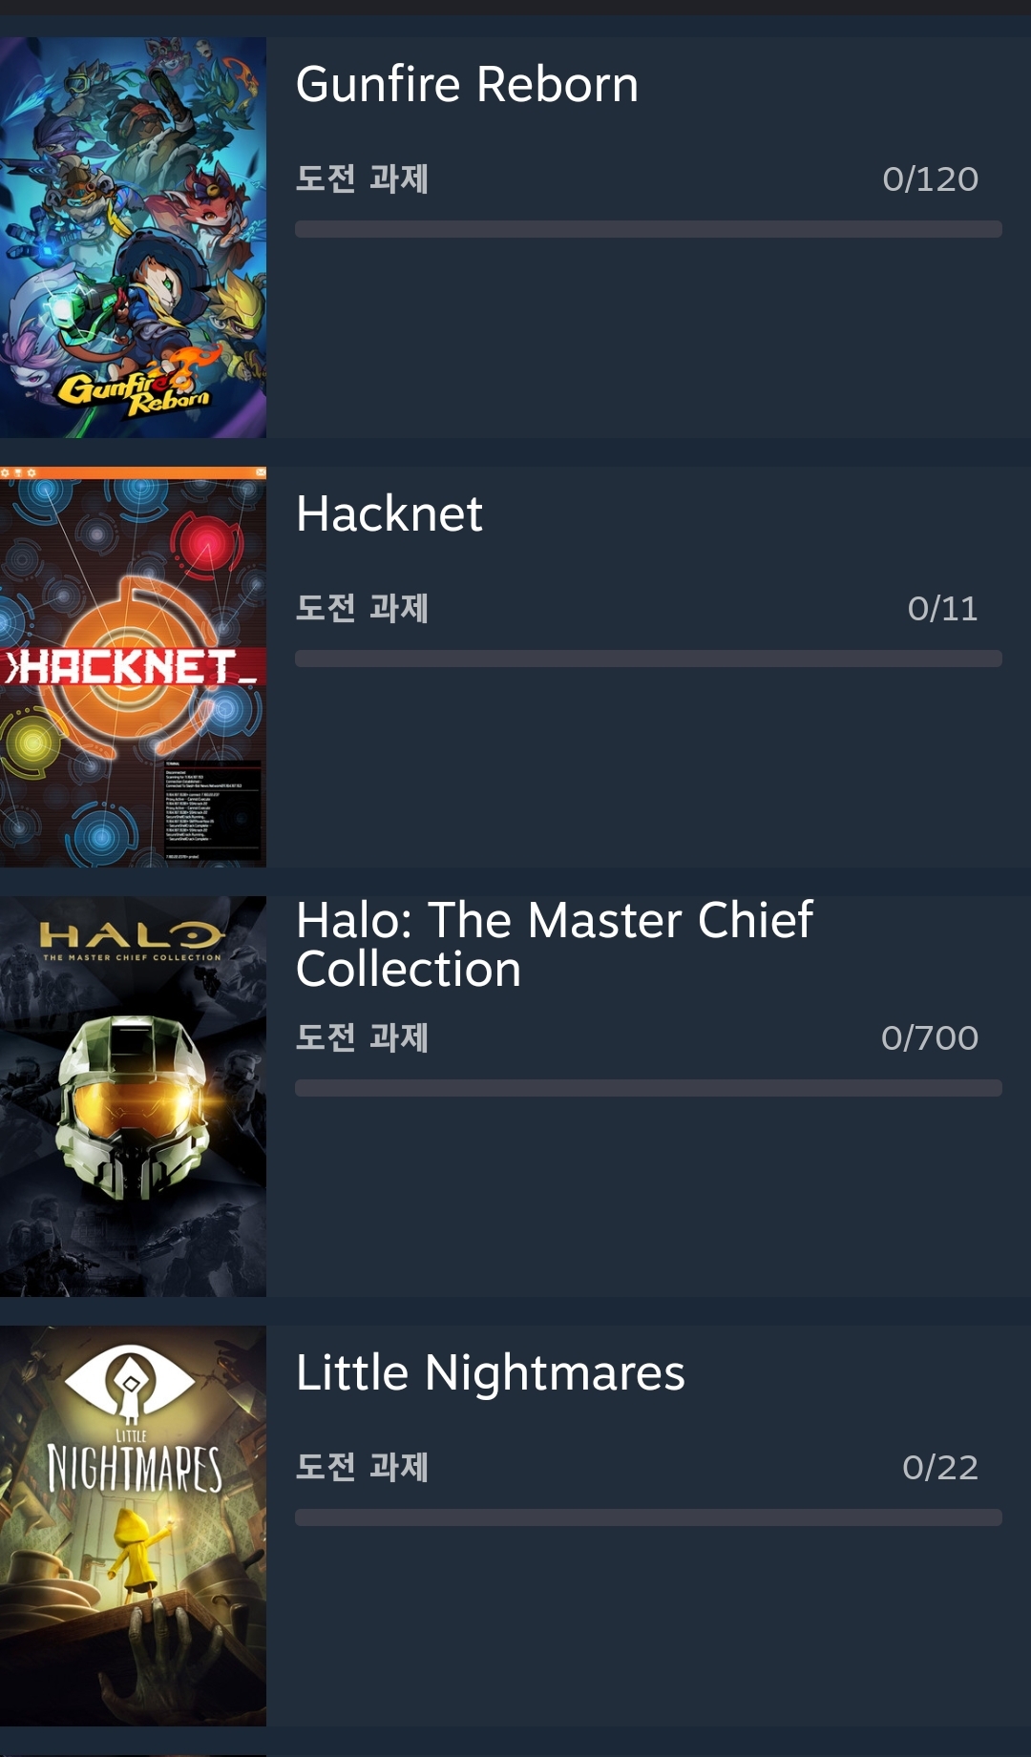Open the Gunfire Reborn cover art
Screen dimensions: 1031x1757
click(x=133, y=238)
